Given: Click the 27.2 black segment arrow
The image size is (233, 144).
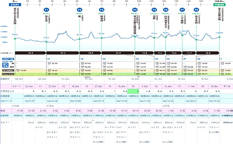Looking at the screenshot, I should click(63, 53).
